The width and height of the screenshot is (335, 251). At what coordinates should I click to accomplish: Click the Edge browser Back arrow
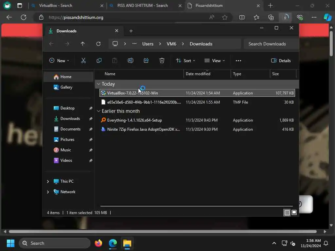(9, 17)
